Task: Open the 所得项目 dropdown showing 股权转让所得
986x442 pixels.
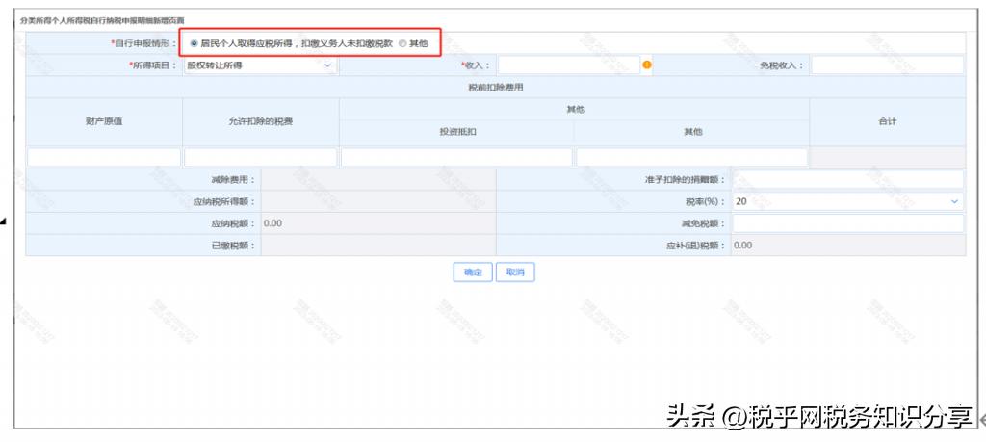Action: point(260,65)
